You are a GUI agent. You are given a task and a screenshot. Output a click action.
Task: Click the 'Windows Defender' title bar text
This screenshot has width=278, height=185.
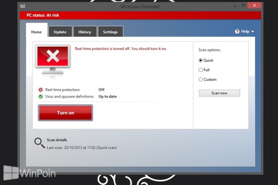point(140,7)
